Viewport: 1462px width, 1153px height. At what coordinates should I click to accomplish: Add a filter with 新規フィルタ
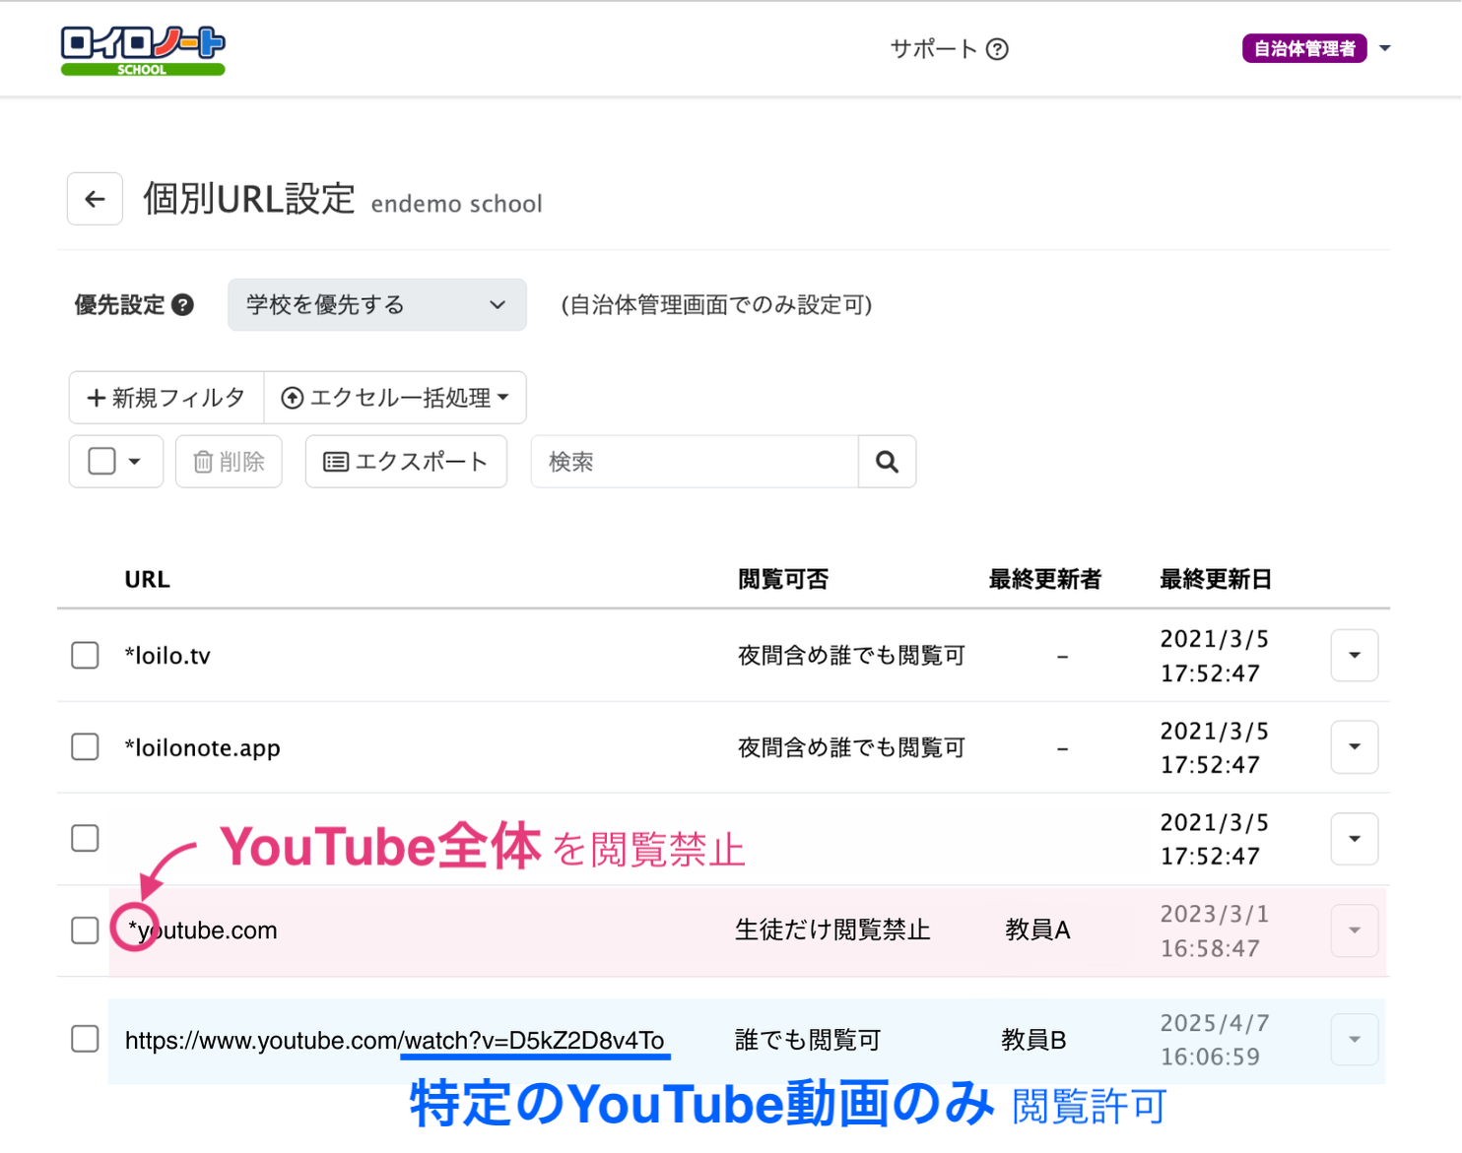166,398
